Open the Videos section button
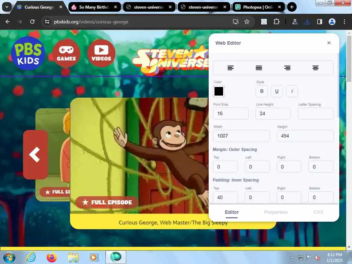The height and width of the screenshot is (264, 352). [101, 53]
